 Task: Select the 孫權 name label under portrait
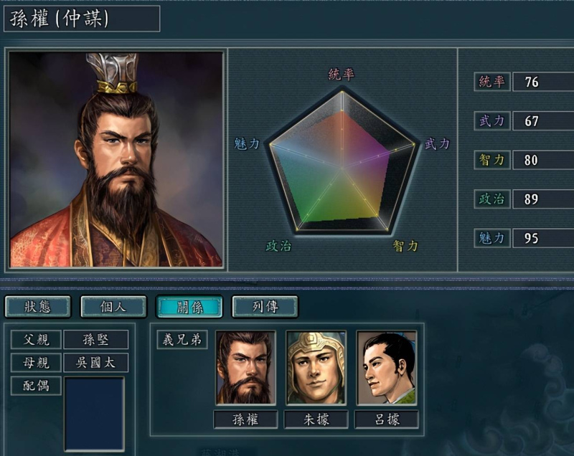pos(245,419)
